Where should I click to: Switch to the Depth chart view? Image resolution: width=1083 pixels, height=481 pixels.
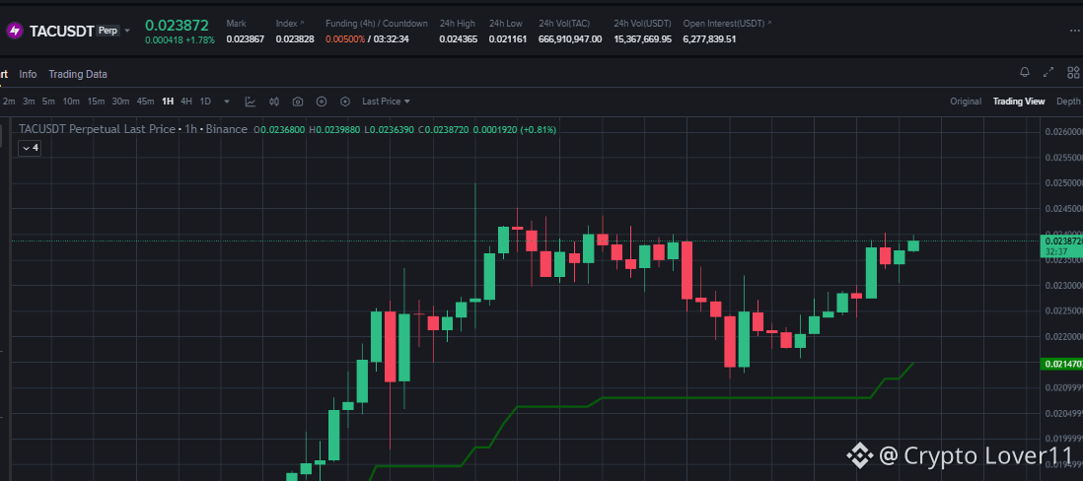tap(1068, 102)
